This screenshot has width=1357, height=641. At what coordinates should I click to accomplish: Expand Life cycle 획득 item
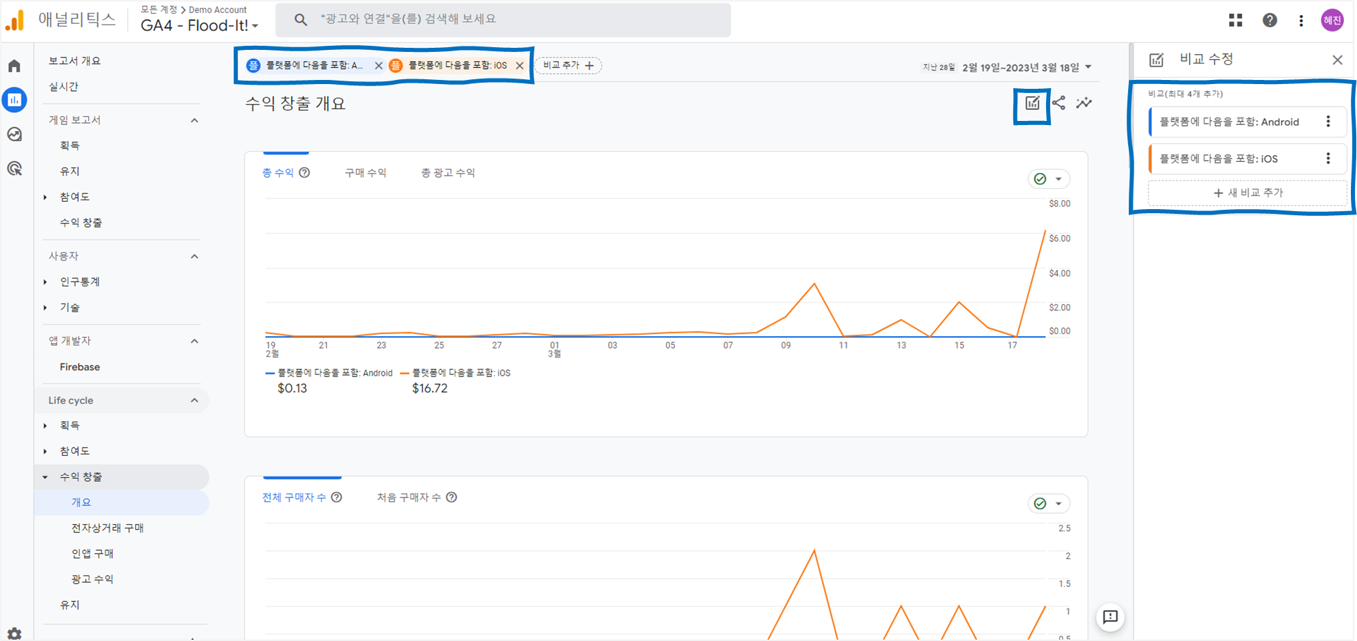45,425
